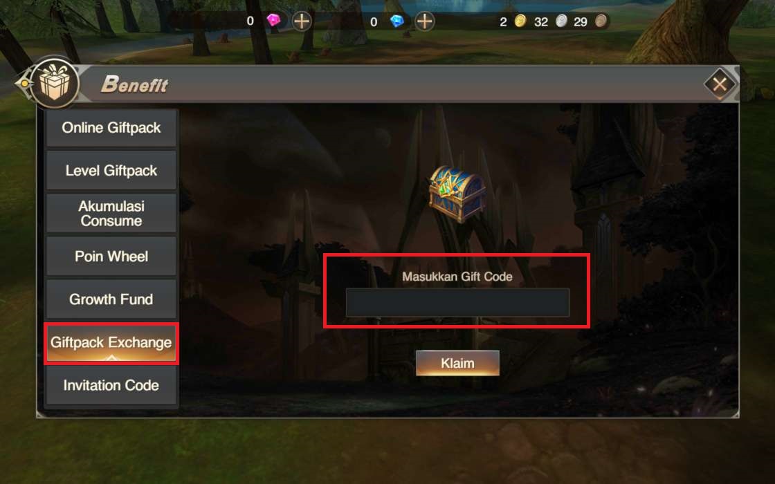Close the Benefit panel
The height and width of the screenshot is (484, 775).
(720, 84)
